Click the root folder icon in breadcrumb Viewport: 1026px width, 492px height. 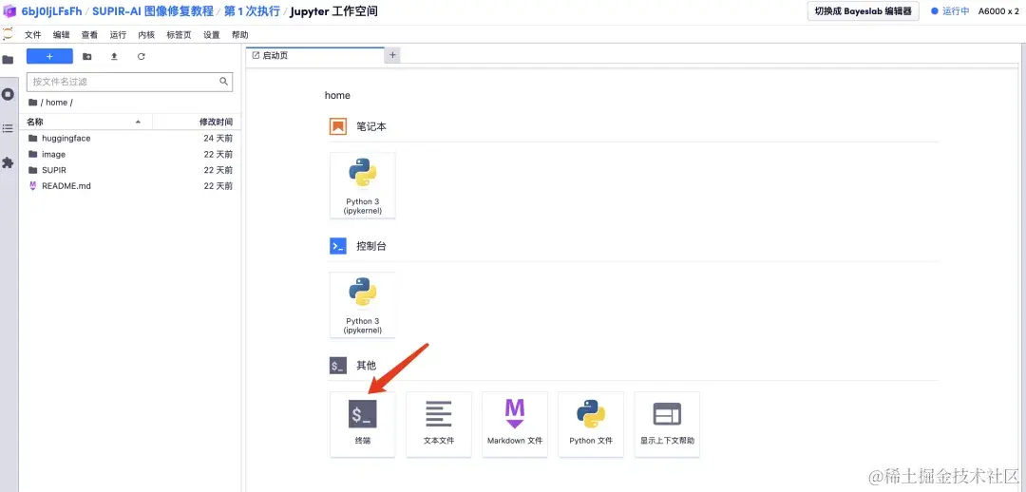[x=32, y=103]
